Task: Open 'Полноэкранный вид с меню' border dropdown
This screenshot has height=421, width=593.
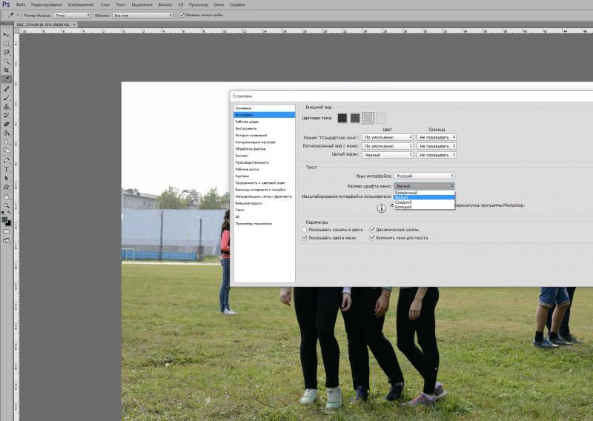Action: tap(437, 146)
